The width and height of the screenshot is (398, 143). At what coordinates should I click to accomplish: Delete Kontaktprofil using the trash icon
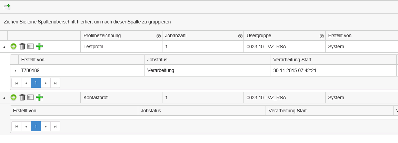pyautogui.click(x=22, y=98)
